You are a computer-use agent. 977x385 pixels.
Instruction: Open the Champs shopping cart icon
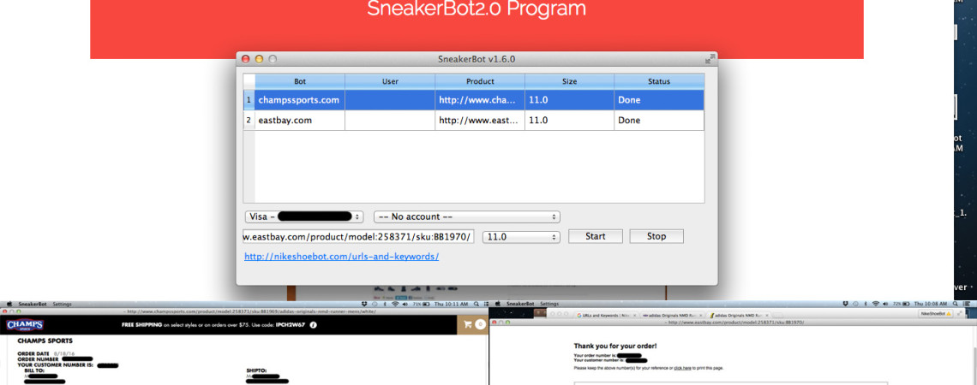coord(470,325)
